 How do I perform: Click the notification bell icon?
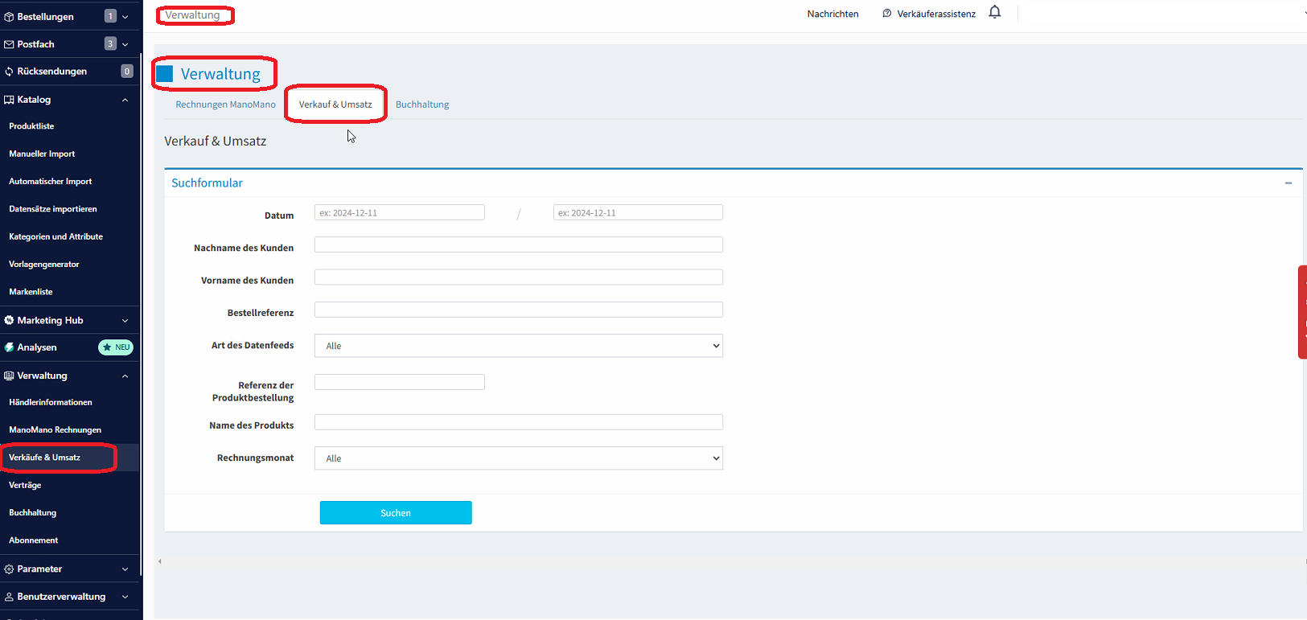[995, 12]
